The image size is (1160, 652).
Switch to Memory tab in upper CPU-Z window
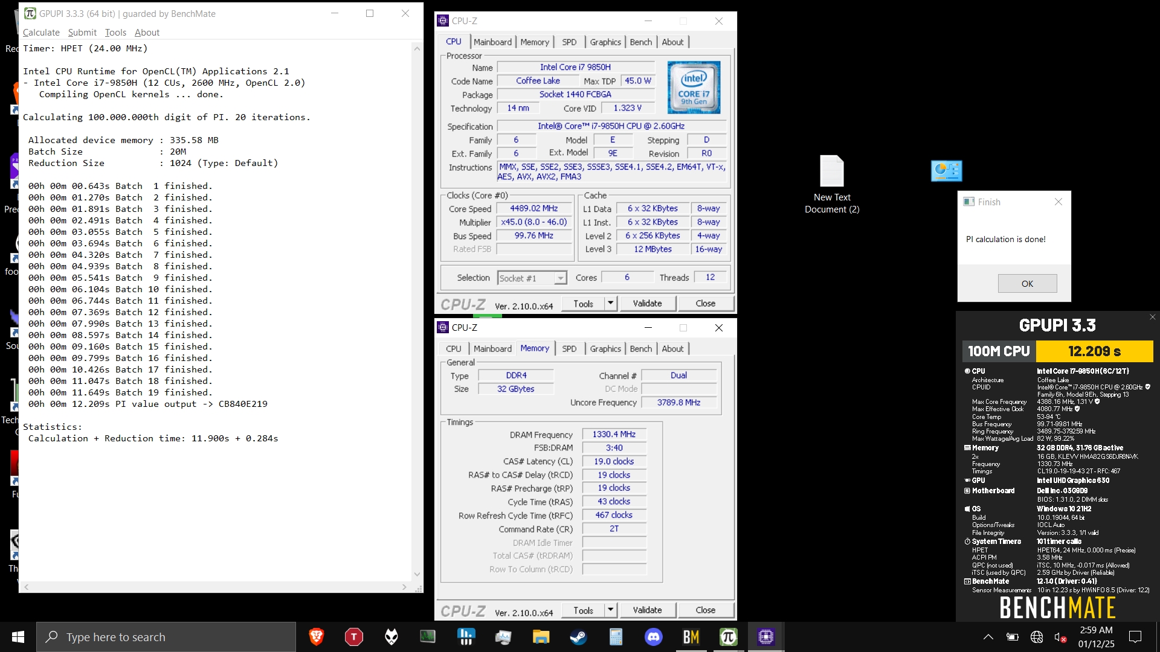(535, 42)
